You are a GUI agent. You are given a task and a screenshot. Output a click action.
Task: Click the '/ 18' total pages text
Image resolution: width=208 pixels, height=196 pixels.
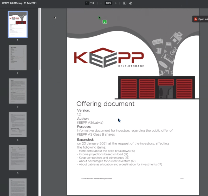coord(92,3)
